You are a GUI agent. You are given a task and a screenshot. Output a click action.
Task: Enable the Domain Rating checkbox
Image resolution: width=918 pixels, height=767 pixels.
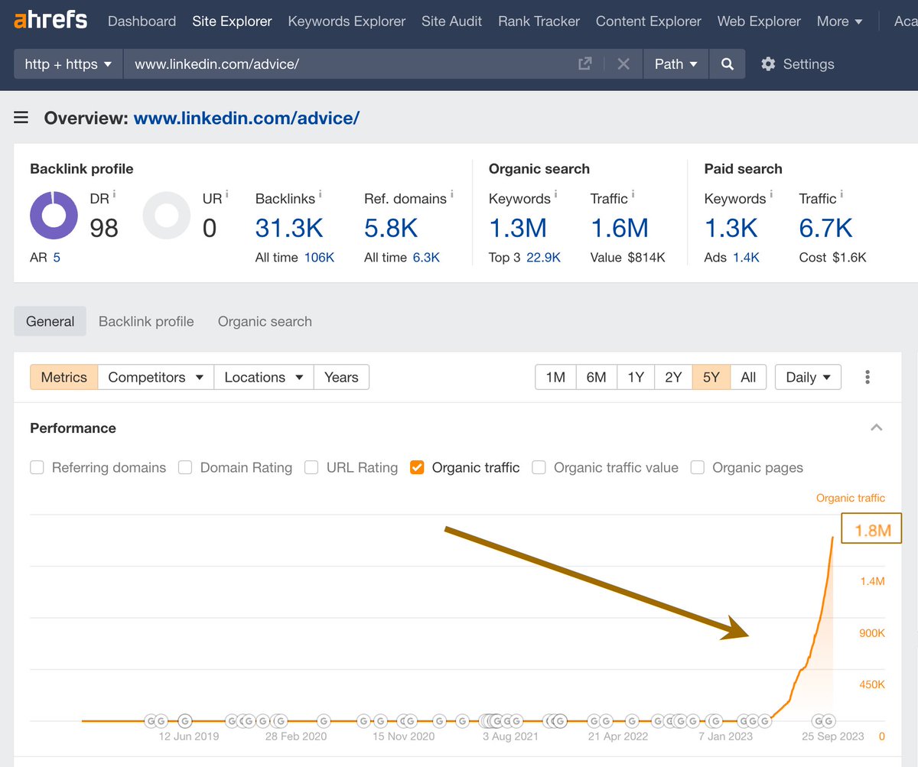tap(185, 467)
